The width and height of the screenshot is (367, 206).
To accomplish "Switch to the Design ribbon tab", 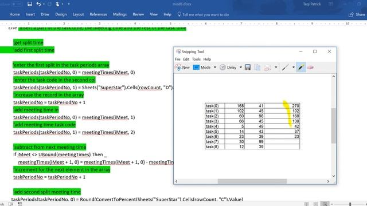I will [61, 14].
